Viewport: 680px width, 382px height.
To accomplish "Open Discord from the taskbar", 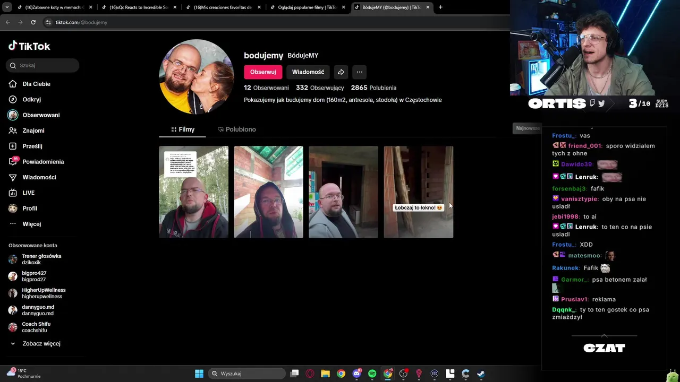I will [x=357, y=374].
